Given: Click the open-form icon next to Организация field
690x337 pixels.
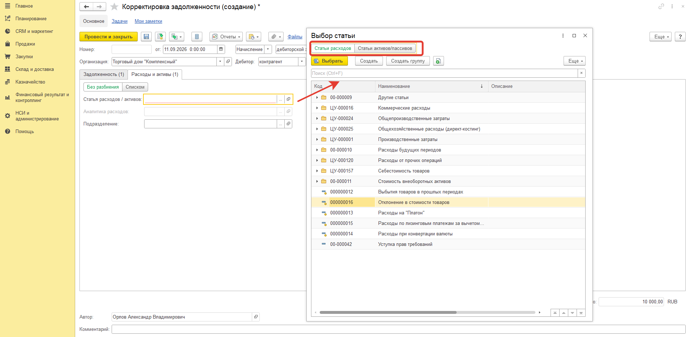Looking at the screenshot, I should [228, 61].
